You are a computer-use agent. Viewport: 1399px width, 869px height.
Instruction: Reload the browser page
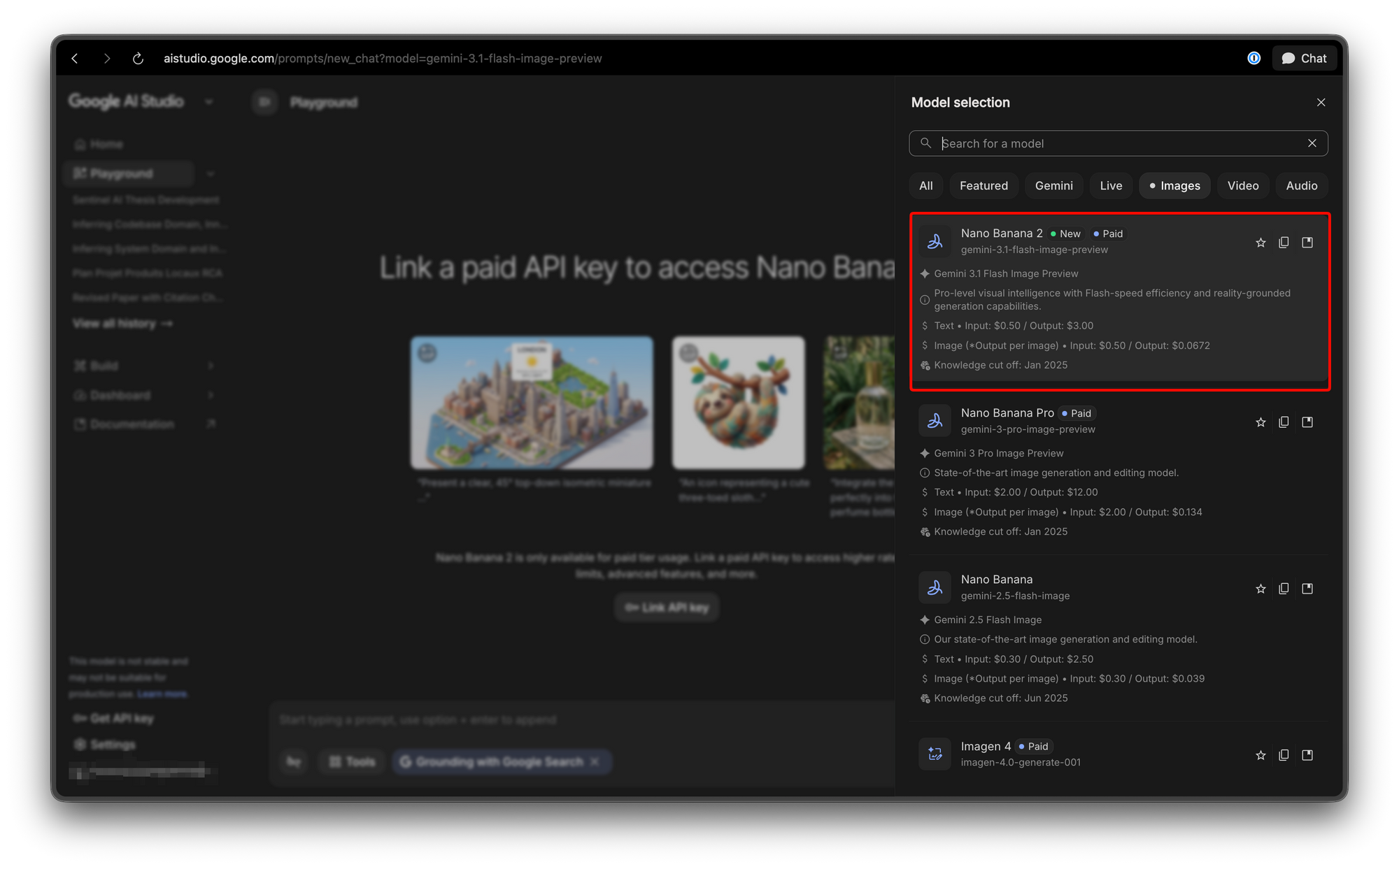pyautogui.click(x=138, y=59)
